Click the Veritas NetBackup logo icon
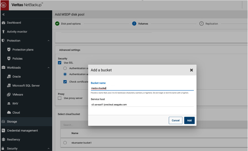This screenshot has width=248, height=151. click(x=3, y=5)
